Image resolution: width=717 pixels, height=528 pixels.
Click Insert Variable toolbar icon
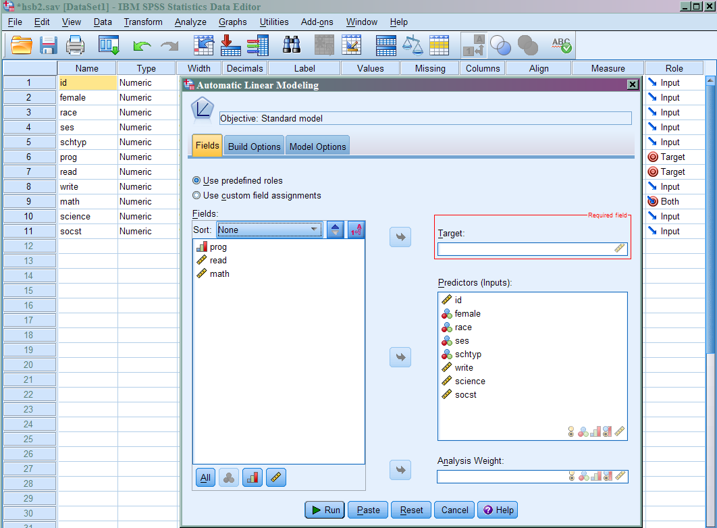coord(352,45)
